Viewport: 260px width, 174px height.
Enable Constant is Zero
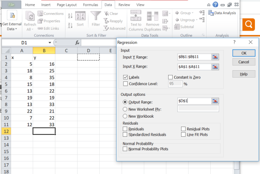pos(170,77)
